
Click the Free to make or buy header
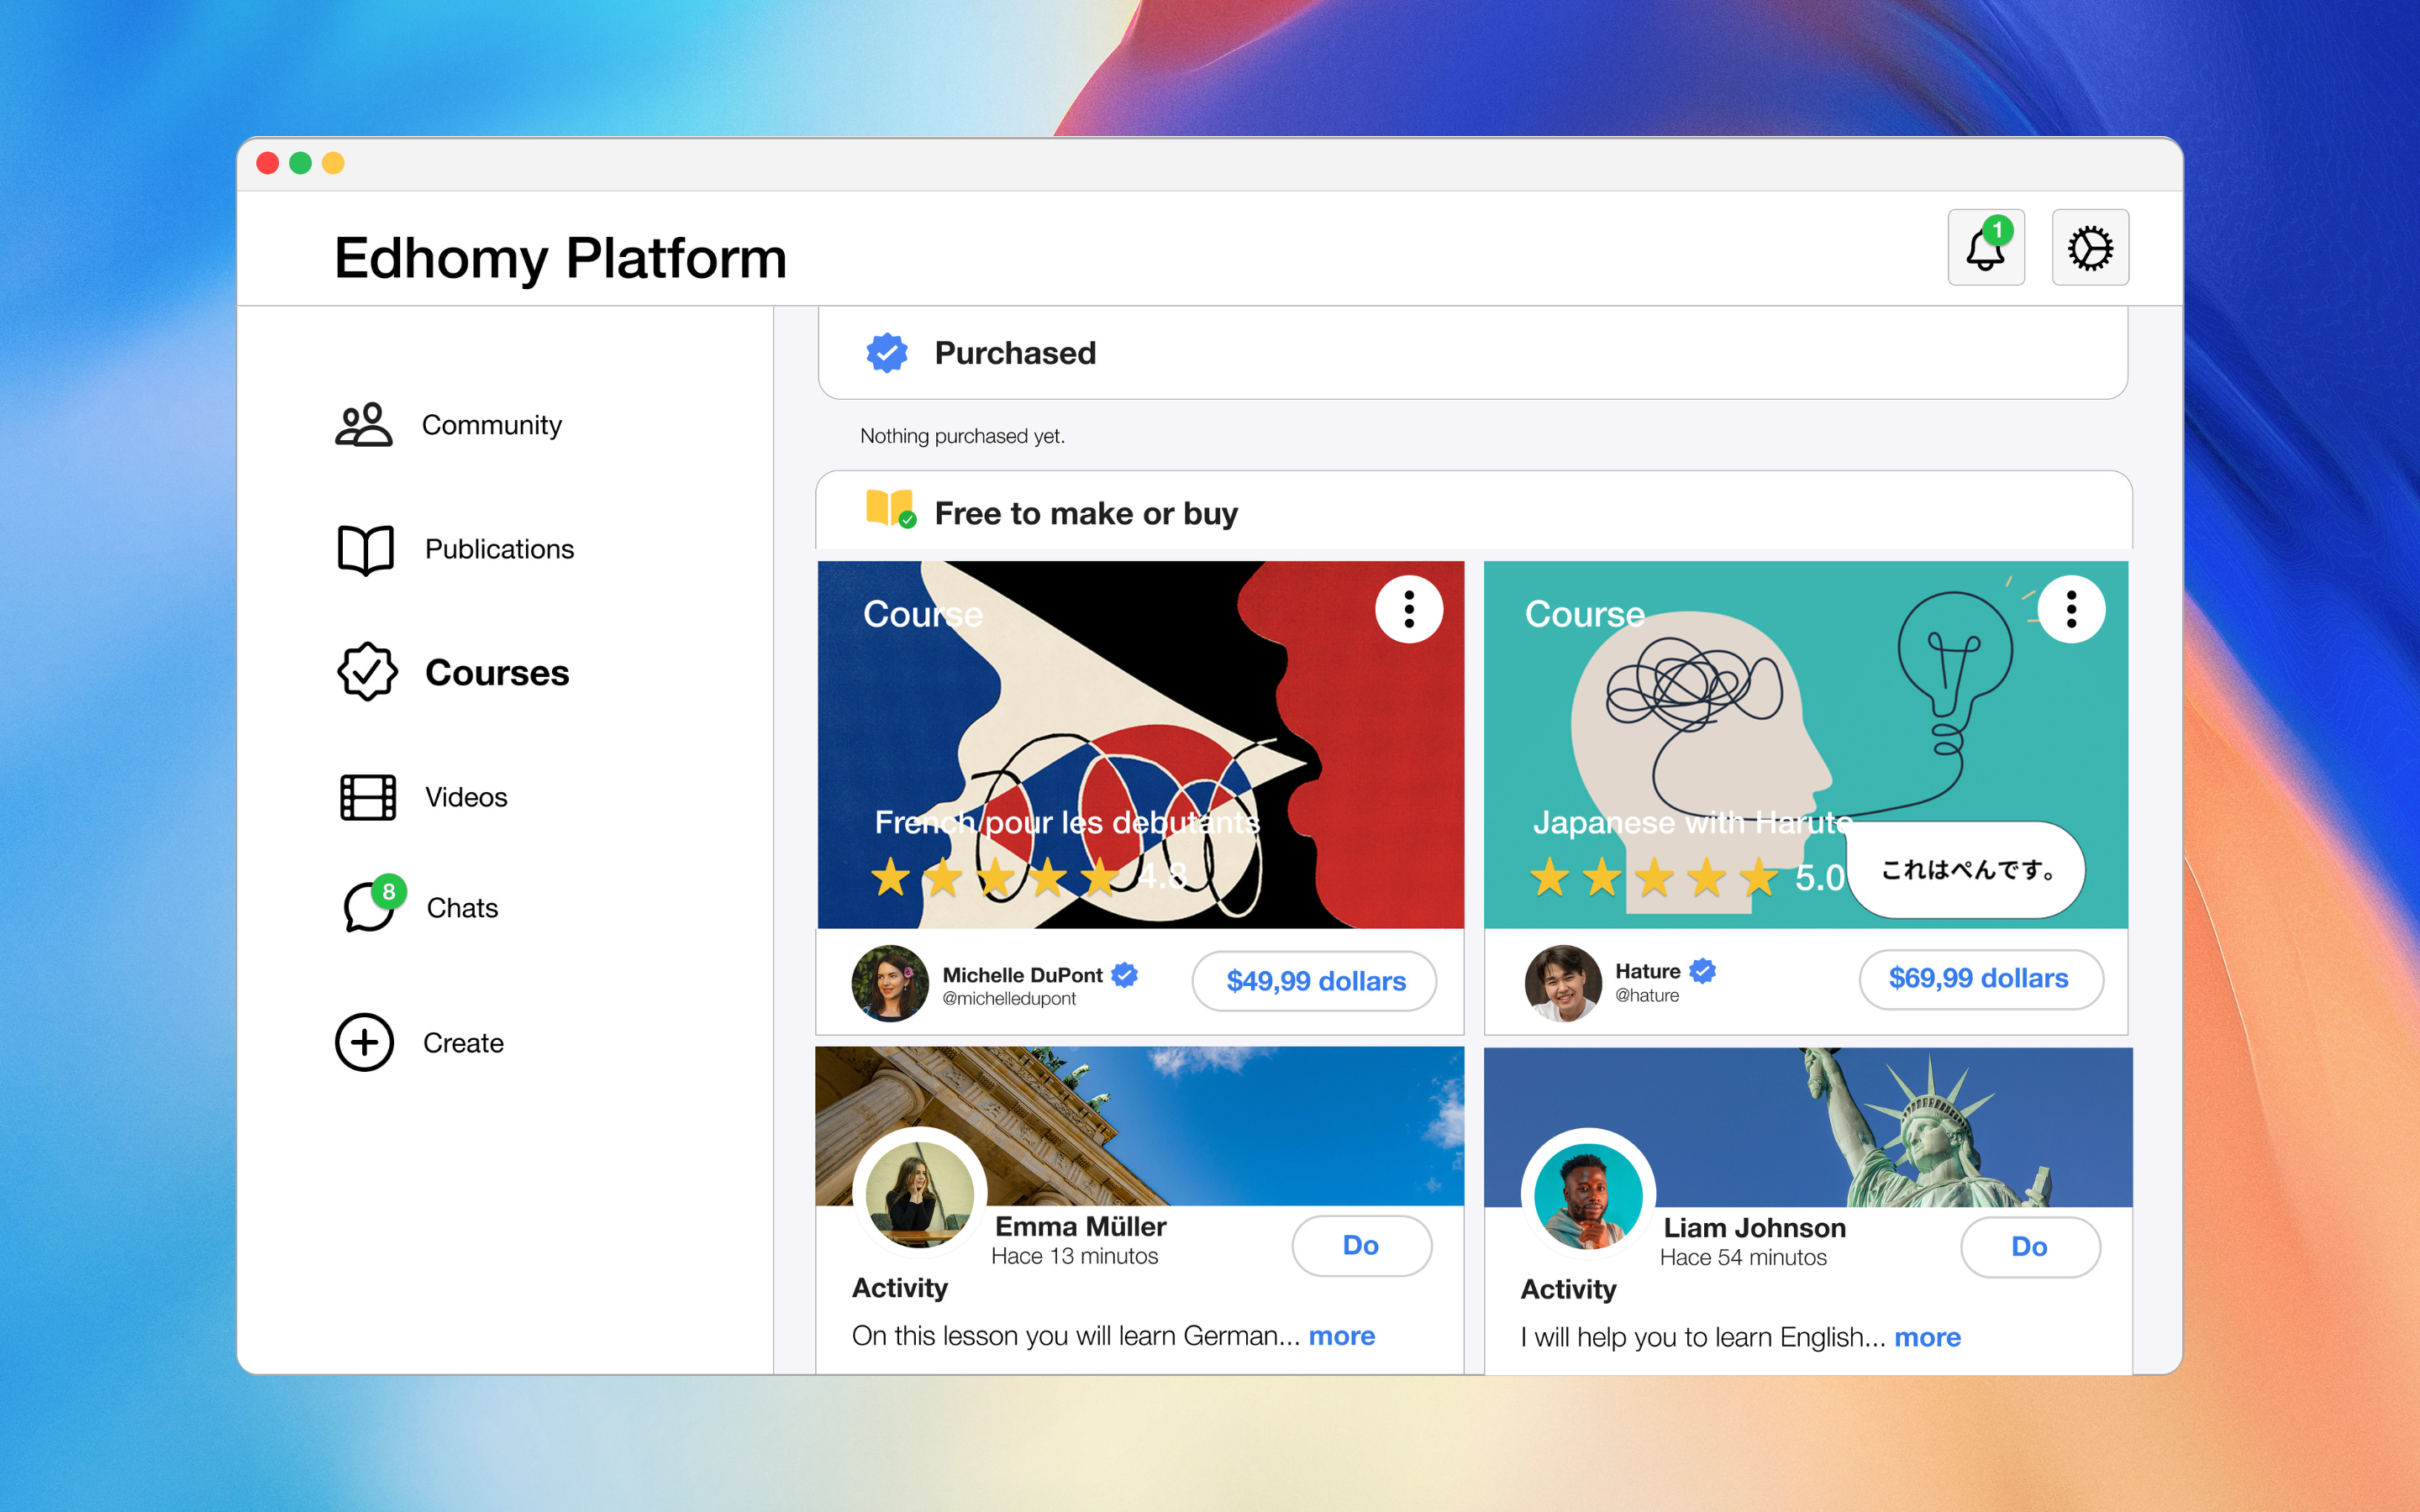pos(1474,510)
